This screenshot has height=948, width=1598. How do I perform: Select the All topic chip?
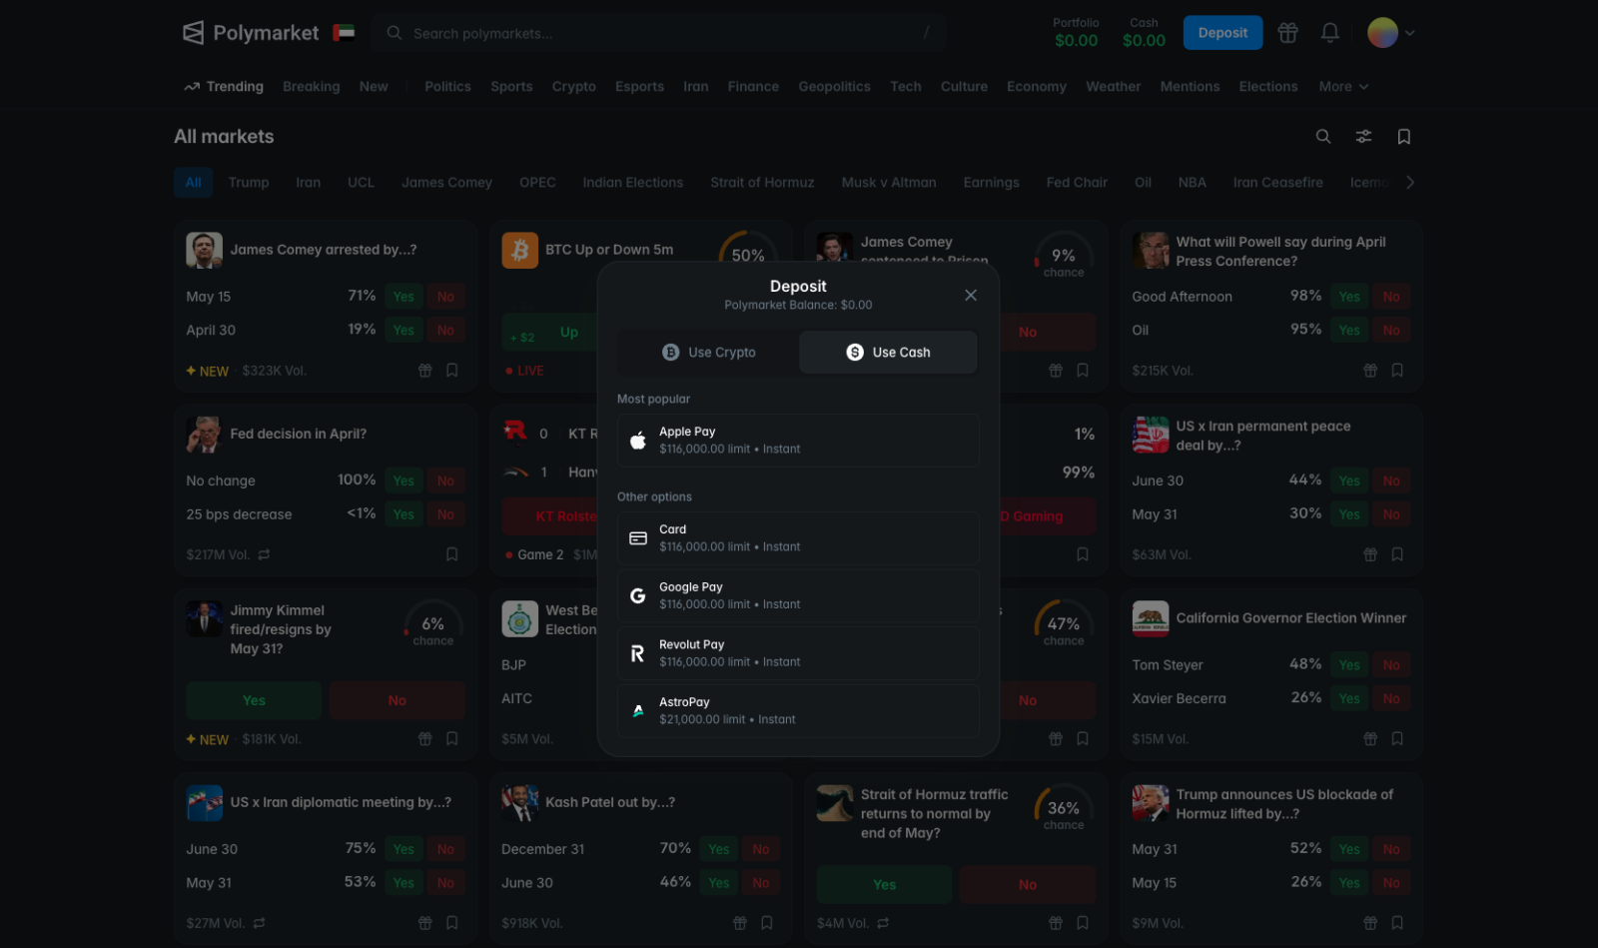(193, 183)
